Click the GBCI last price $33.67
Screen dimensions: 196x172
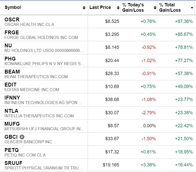(x=112, y=139)
